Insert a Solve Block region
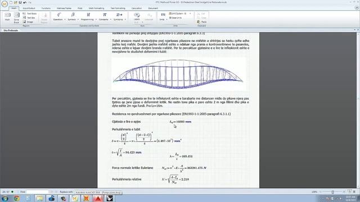The height and width of the screenshot is (202, 360). (x=16, y=18)
